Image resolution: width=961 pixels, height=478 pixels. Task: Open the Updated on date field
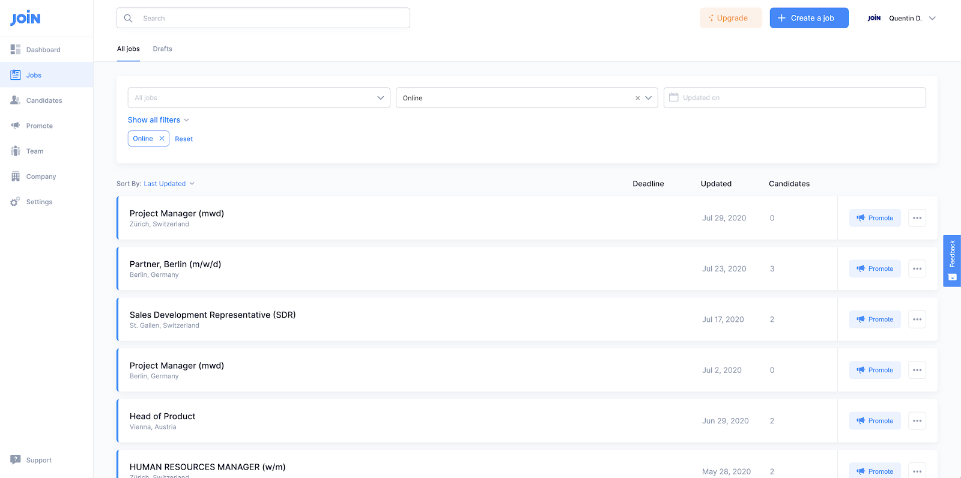pos(795,98)
